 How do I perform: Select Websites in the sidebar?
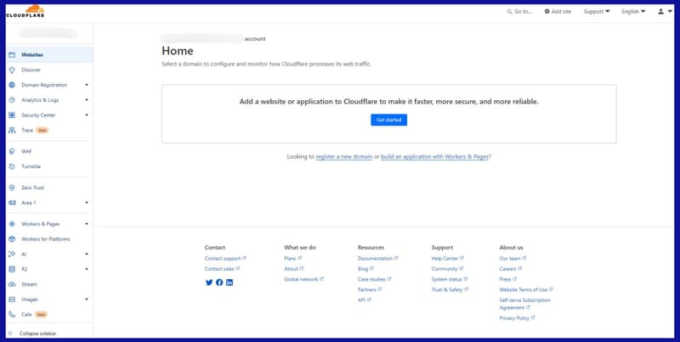point(32,55)
